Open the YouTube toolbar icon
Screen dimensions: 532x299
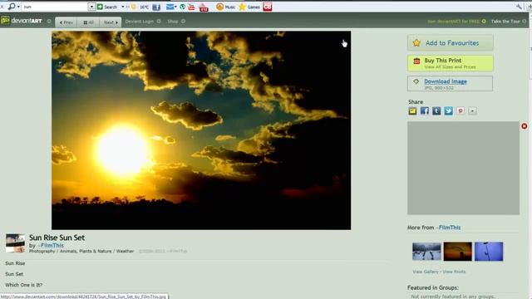point(191,7)
